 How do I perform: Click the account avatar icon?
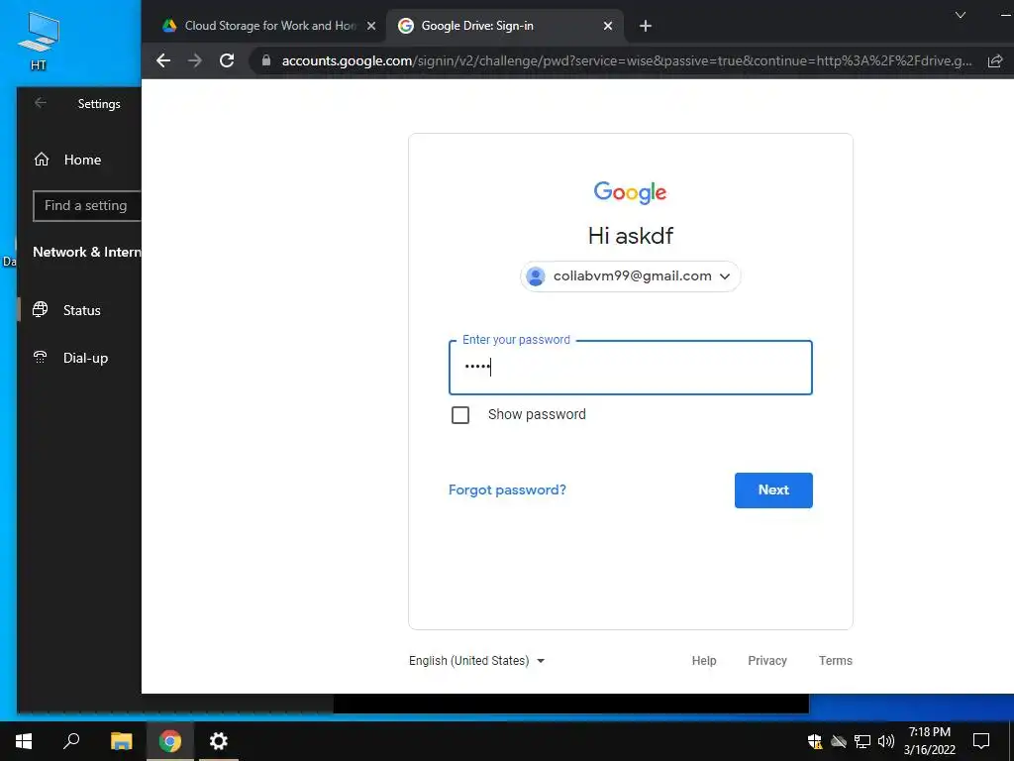(536, 276)
